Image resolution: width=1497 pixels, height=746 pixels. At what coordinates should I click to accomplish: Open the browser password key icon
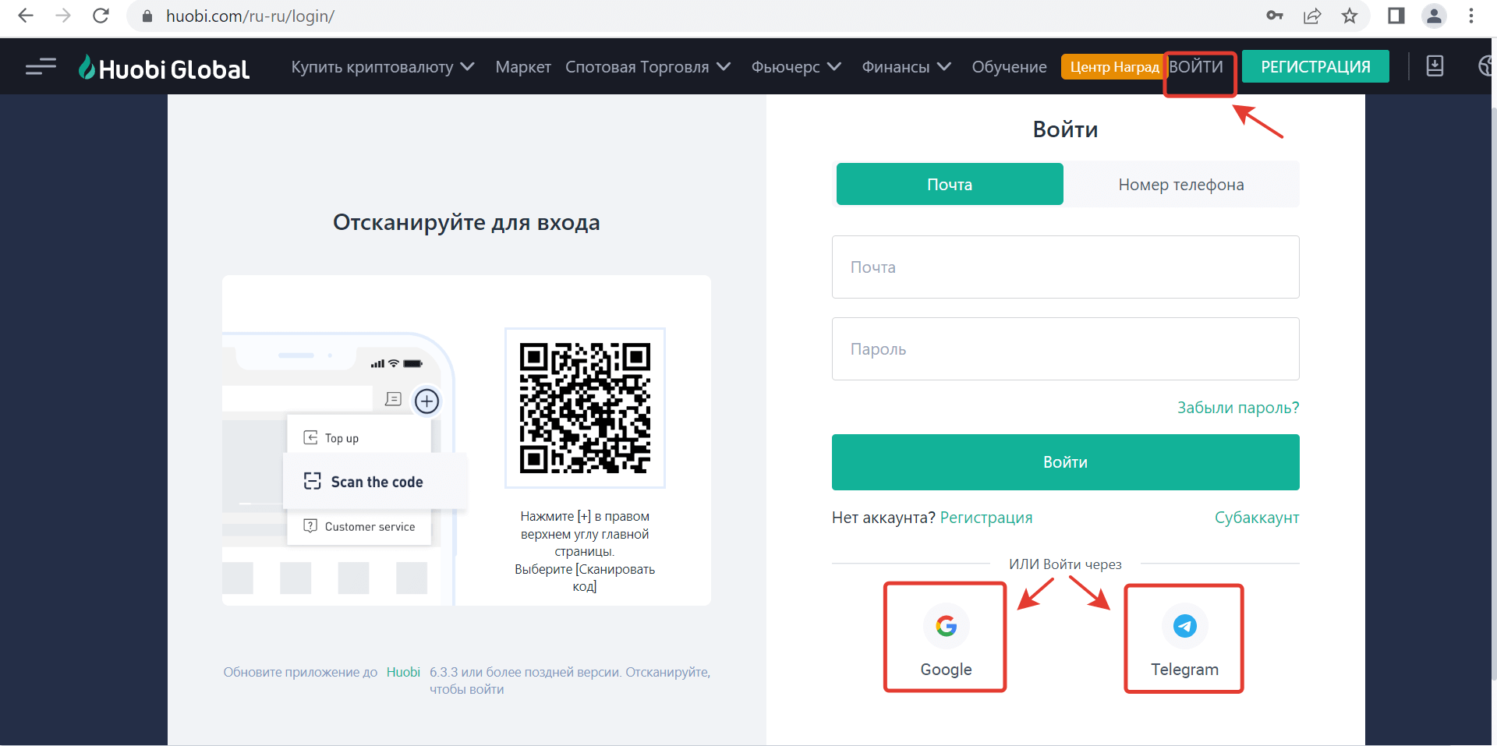click(1275, 16)
